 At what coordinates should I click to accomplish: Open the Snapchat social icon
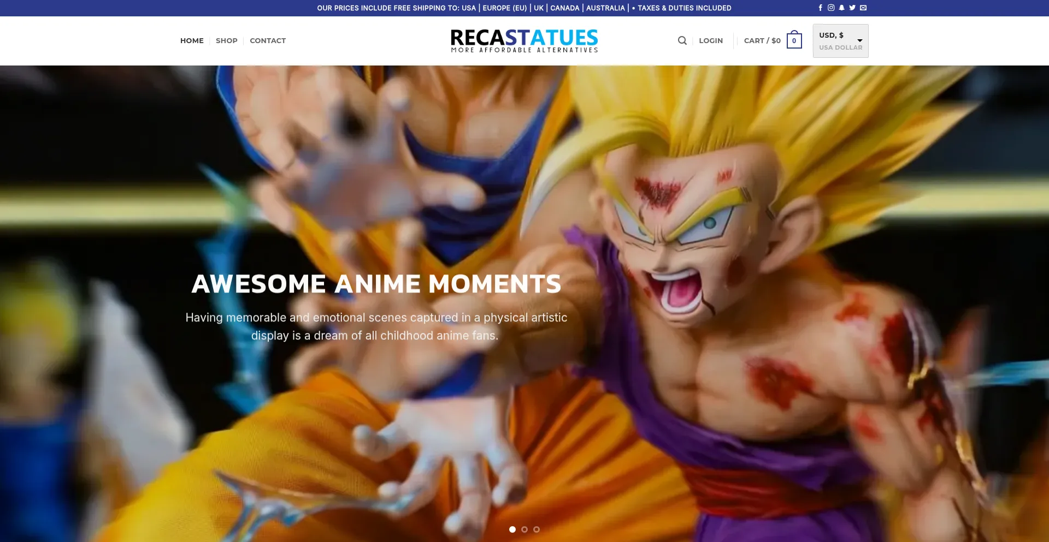842,8
